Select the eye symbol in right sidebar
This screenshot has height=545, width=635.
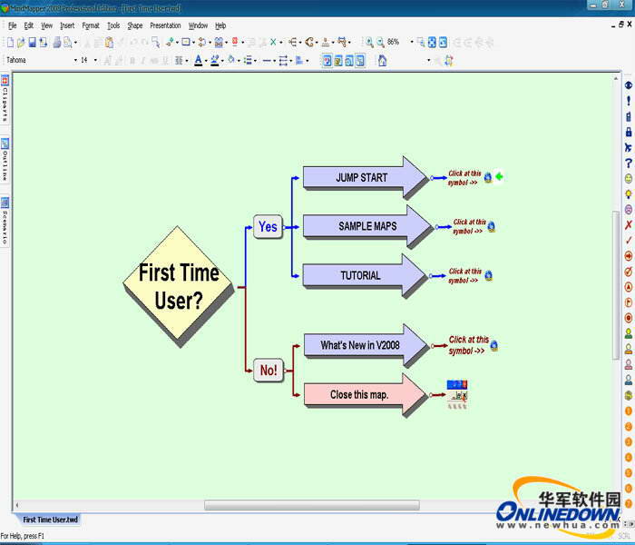(x=628, y=84)
